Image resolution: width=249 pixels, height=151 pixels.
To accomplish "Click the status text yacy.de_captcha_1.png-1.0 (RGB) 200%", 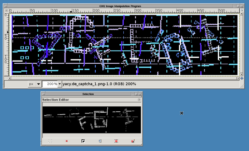I will 99,84.
